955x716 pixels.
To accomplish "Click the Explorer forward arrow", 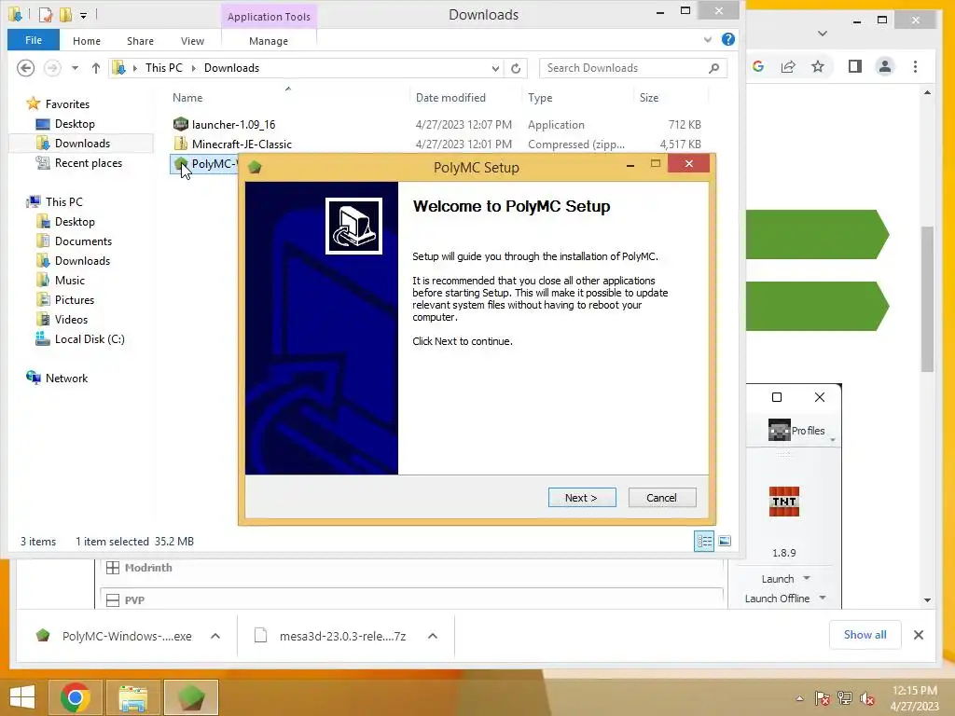I will pyautogui.click(x=52, y=67).
